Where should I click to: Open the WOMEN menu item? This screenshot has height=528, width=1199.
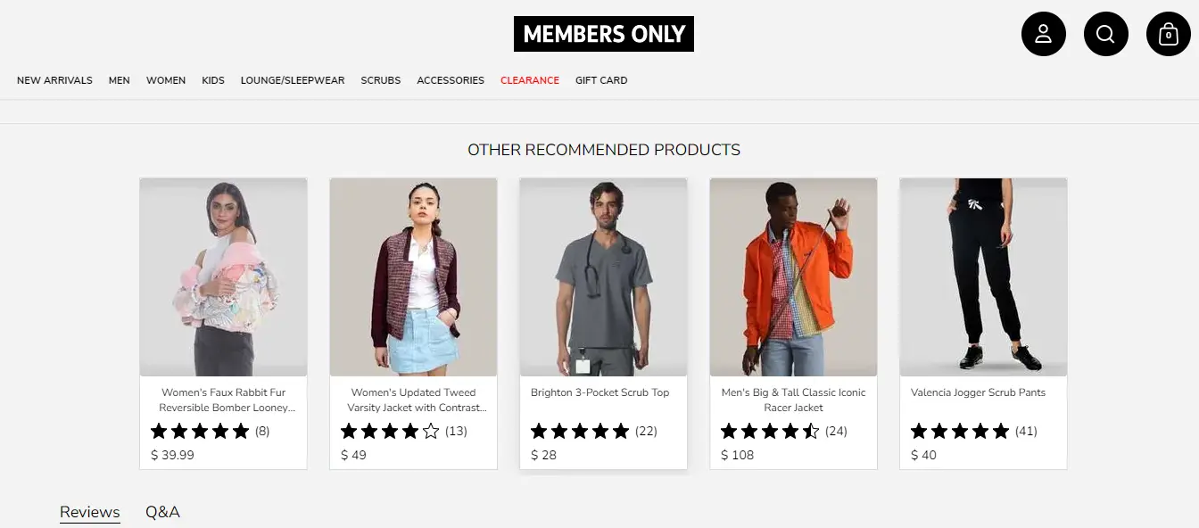click(x=166, y=80)
